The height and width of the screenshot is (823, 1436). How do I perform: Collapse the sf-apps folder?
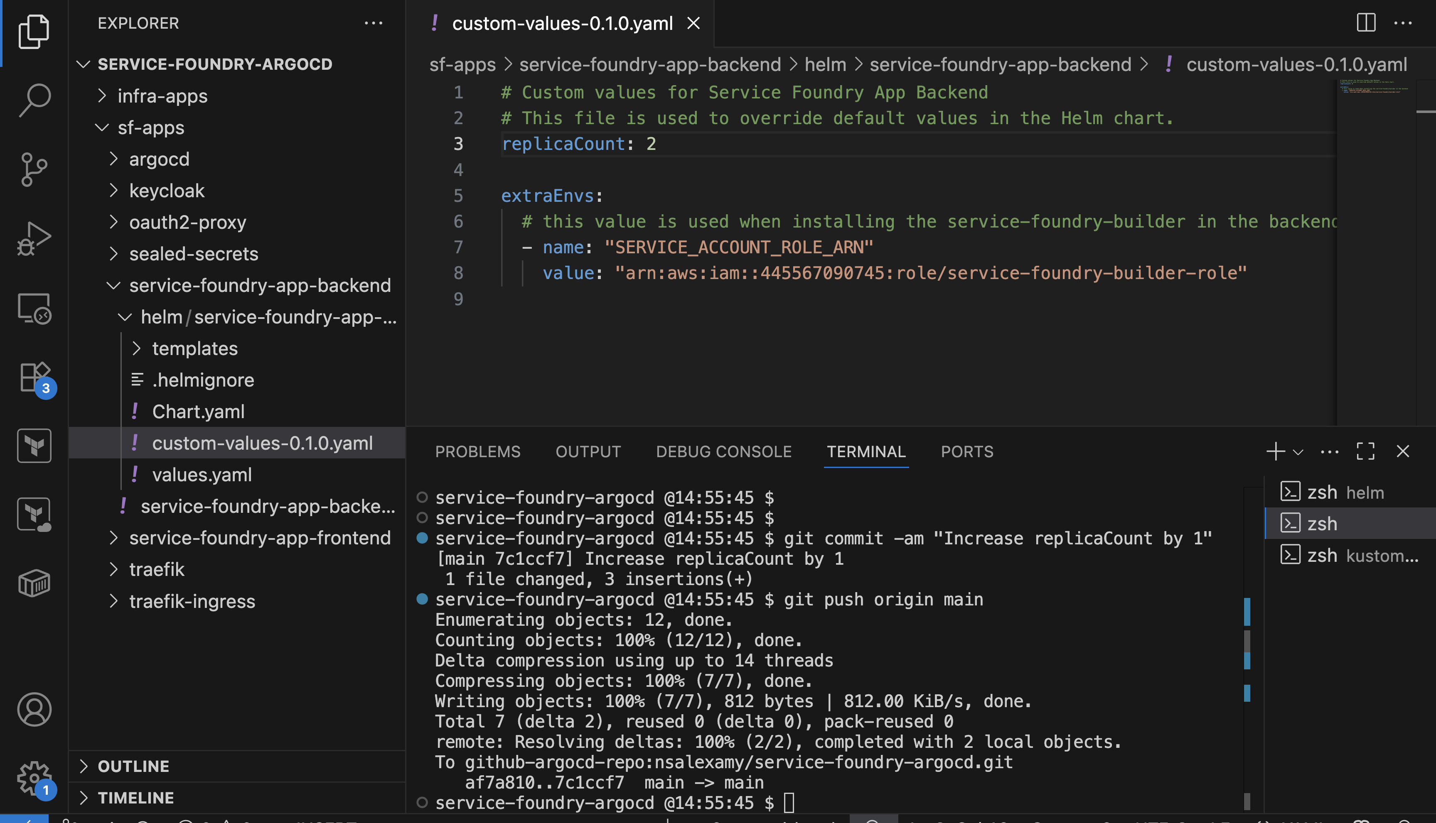point(237,127)
